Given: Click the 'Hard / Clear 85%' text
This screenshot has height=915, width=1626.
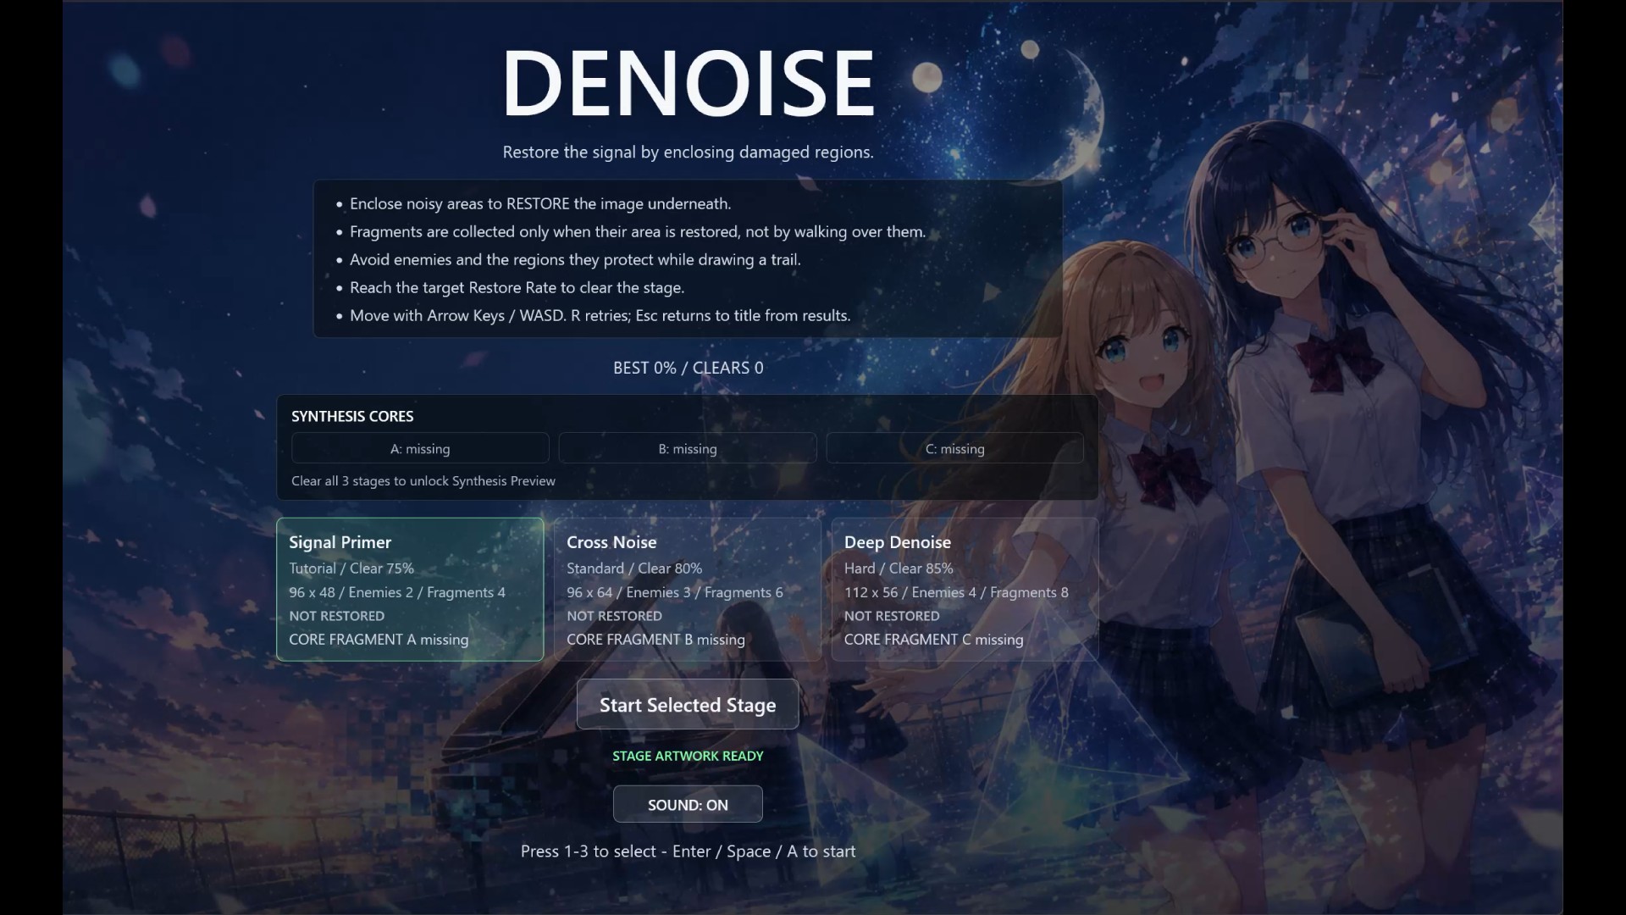Looking at the screenshot, I should 899,568.
